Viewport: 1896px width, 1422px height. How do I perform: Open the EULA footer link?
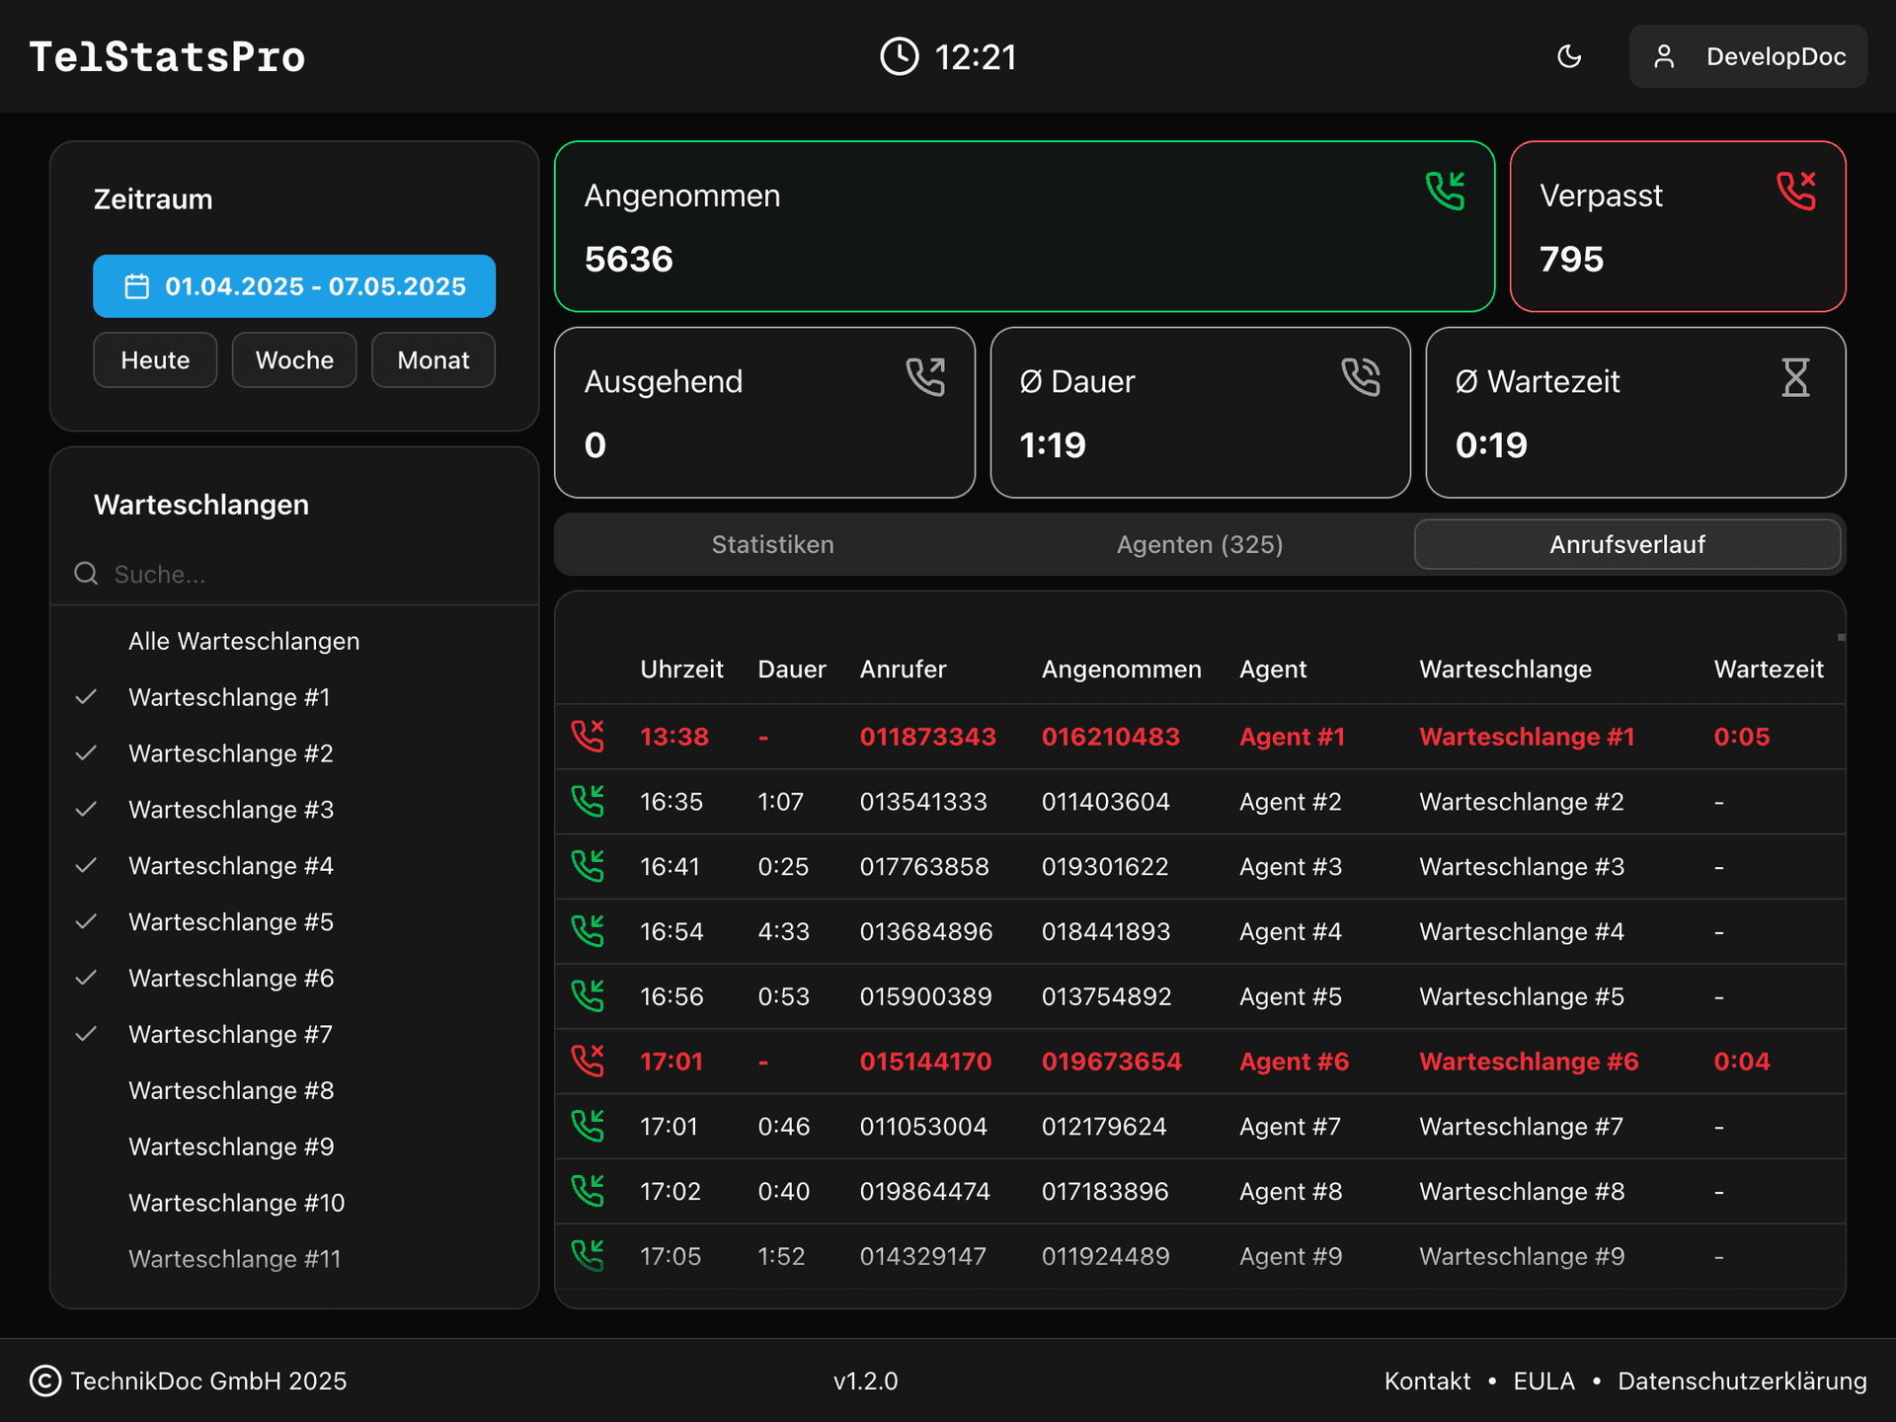point(1543,1381)
